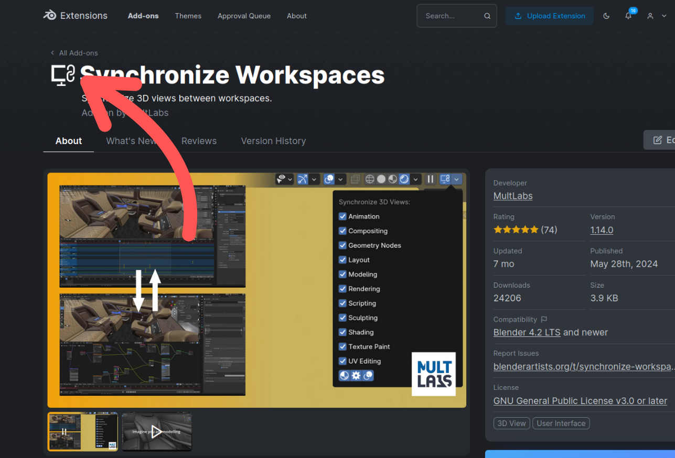
Task: Open the blenderartists.org report issues link
Action: tap(584, 366)
